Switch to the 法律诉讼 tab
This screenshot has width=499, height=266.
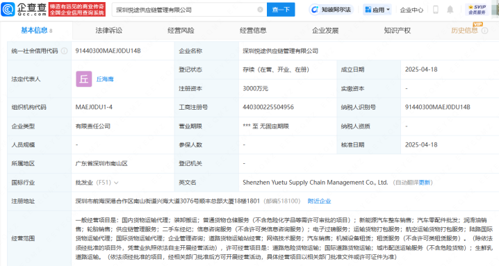[109, 31]
